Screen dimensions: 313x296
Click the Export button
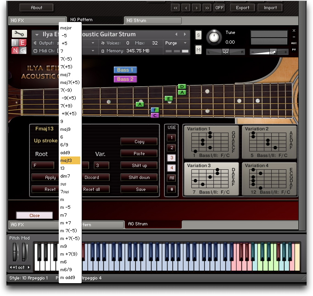point(242,8)
